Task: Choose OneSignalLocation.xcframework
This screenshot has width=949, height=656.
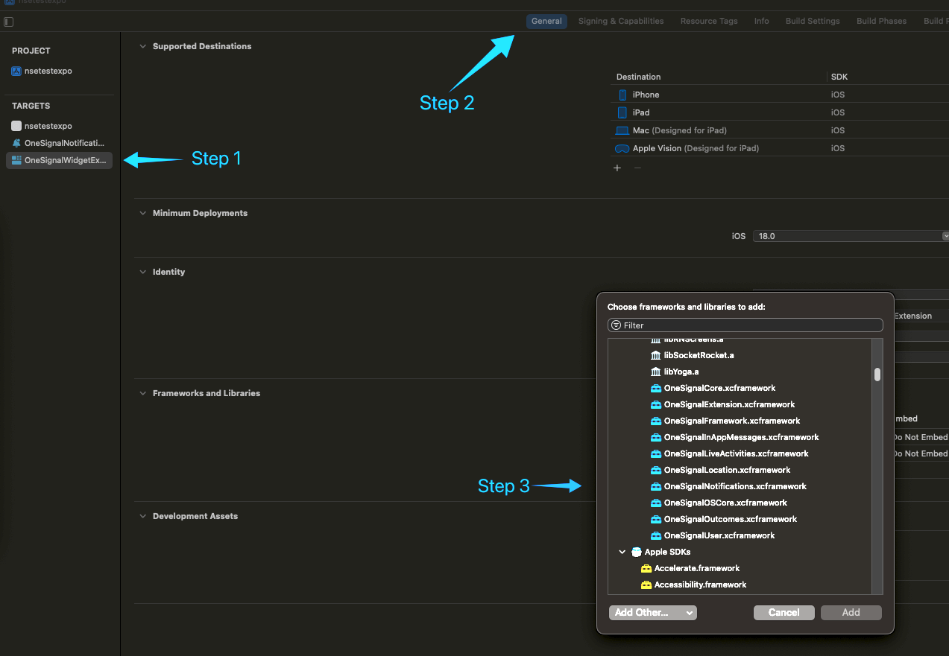Action: point(727,470)
